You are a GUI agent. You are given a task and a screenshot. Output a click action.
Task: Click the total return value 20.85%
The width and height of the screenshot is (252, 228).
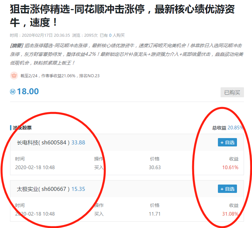235,128
